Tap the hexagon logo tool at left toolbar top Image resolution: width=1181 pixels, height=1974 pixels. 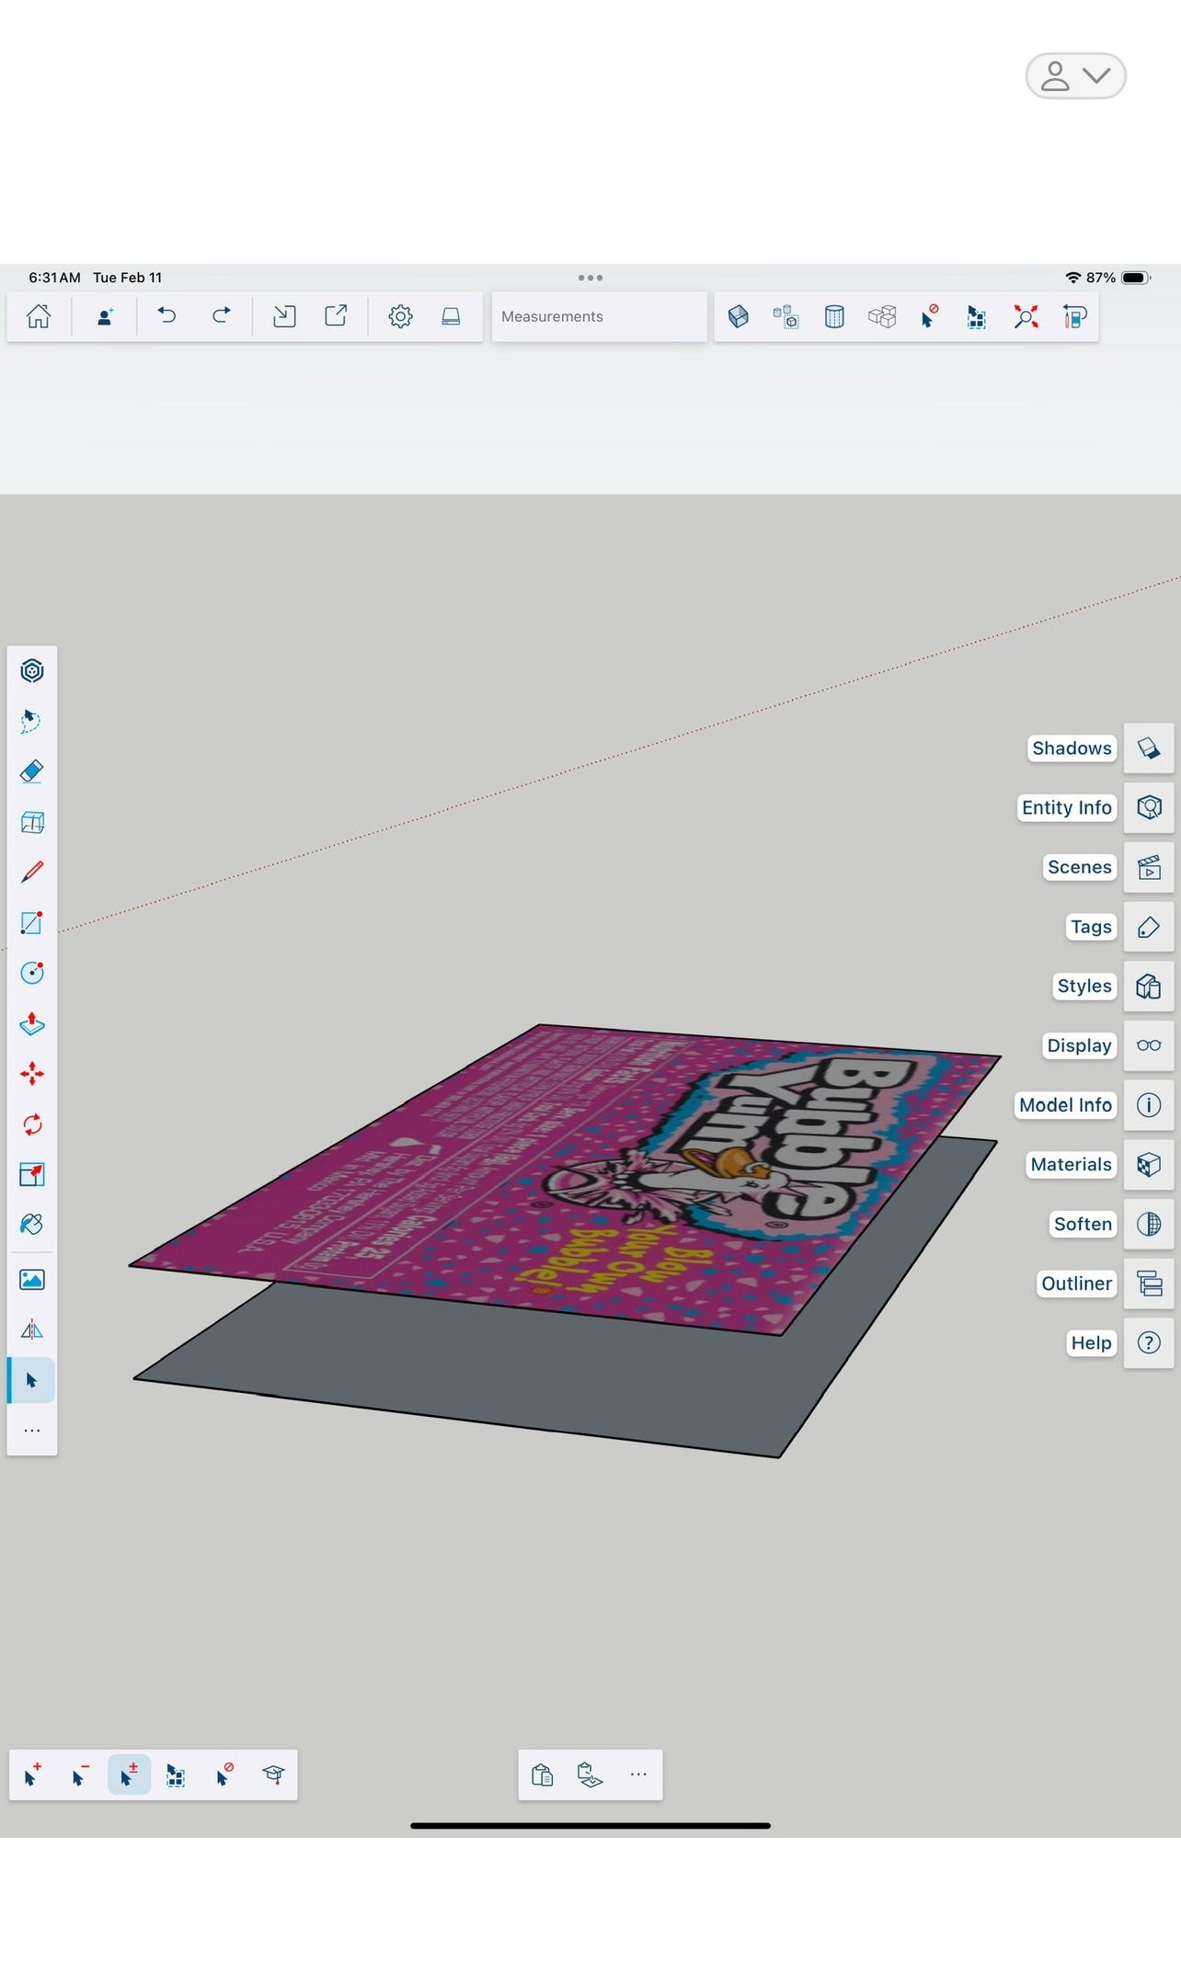[x=32, y=671]
